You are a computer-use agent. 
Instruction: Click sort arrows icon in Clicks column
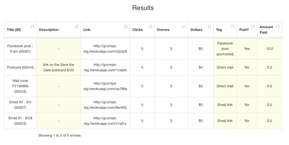[150, 27]
